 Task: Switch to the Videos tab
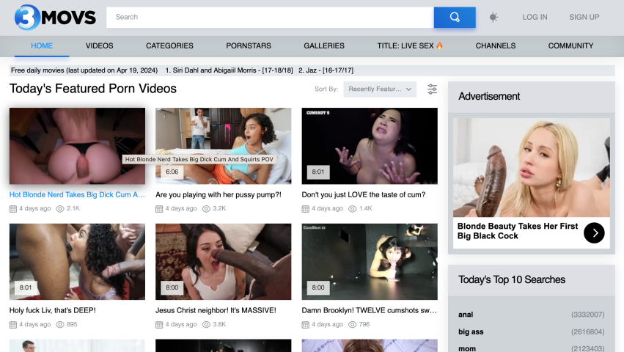pyautogui.click(x=99, y=45)
